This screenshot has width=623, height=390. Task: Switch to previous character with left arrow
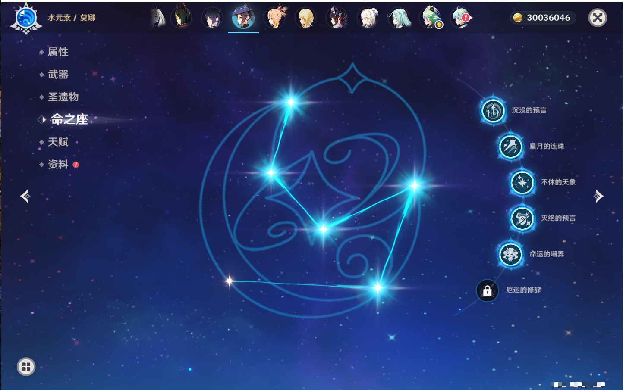(25, 196)
